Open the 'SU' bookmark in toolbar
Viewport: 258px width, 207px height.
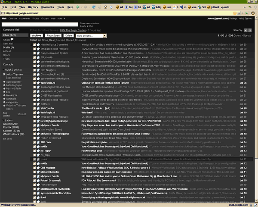tap(202, 7)
